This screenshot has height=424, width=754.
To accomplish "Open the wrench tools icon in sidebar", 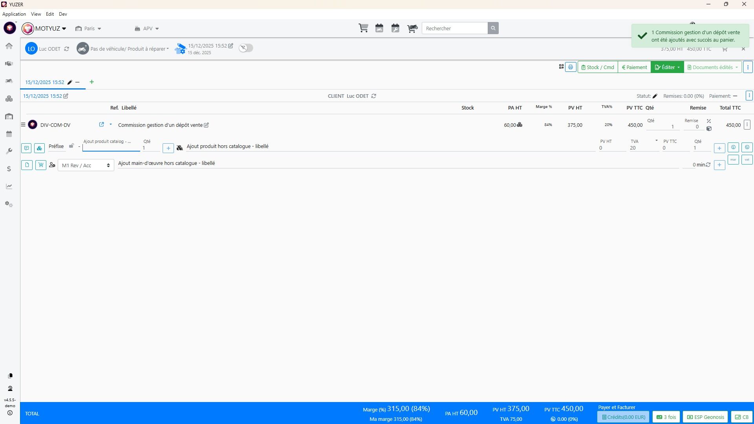I will pos(9,151).
